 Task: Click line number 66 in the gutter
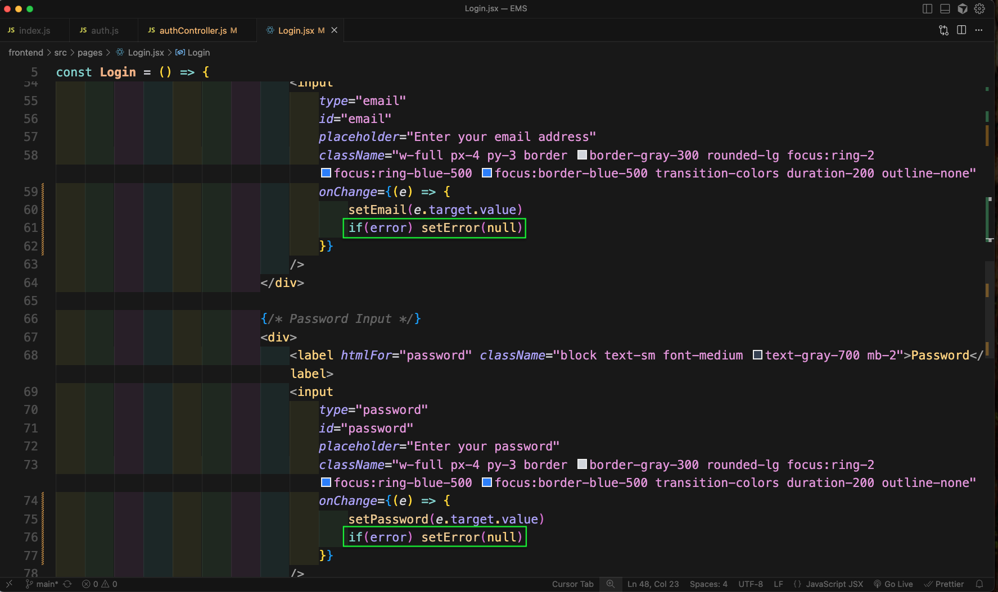pos(31,318)
